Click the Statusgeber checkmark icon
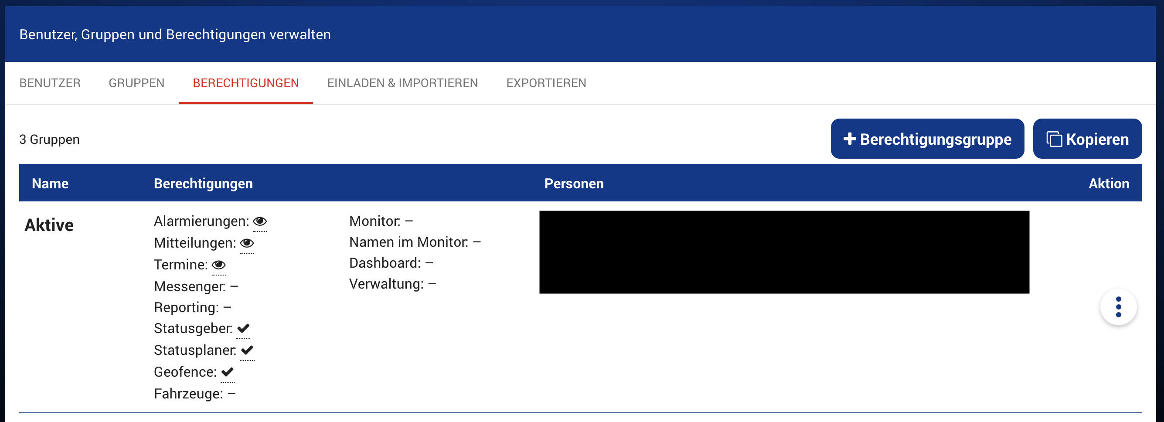 coord(243,328)
